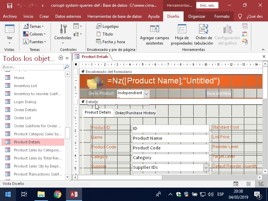
Task: Save the database using the floppy disk icon
Action: (9, 6)
